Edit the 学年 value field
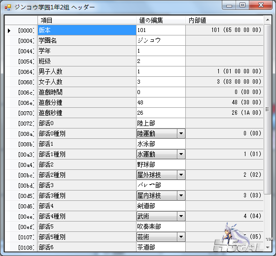 [x=161, y=51]
